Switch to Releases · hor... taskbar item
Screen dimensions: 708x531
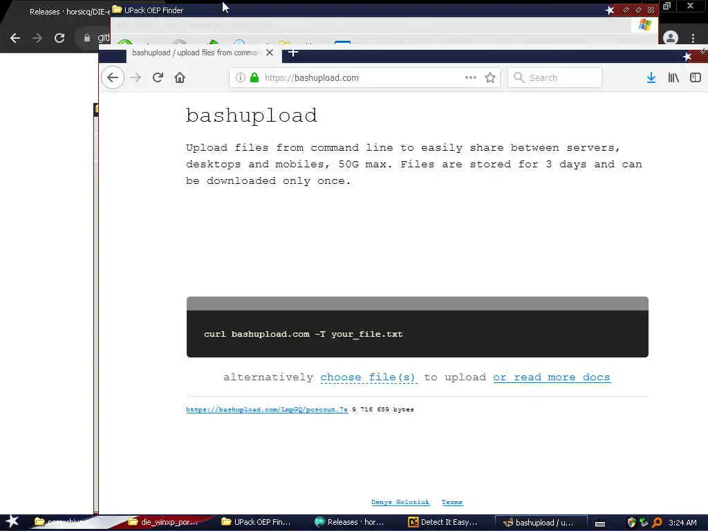349,522
